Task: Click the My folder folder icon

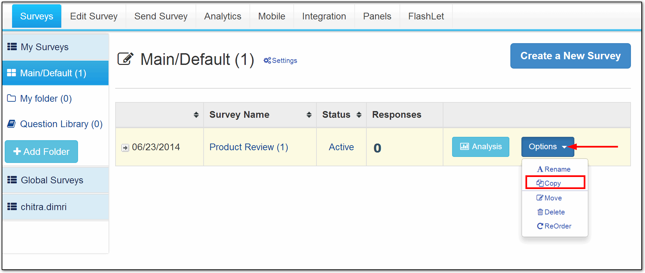Action: 11,98
